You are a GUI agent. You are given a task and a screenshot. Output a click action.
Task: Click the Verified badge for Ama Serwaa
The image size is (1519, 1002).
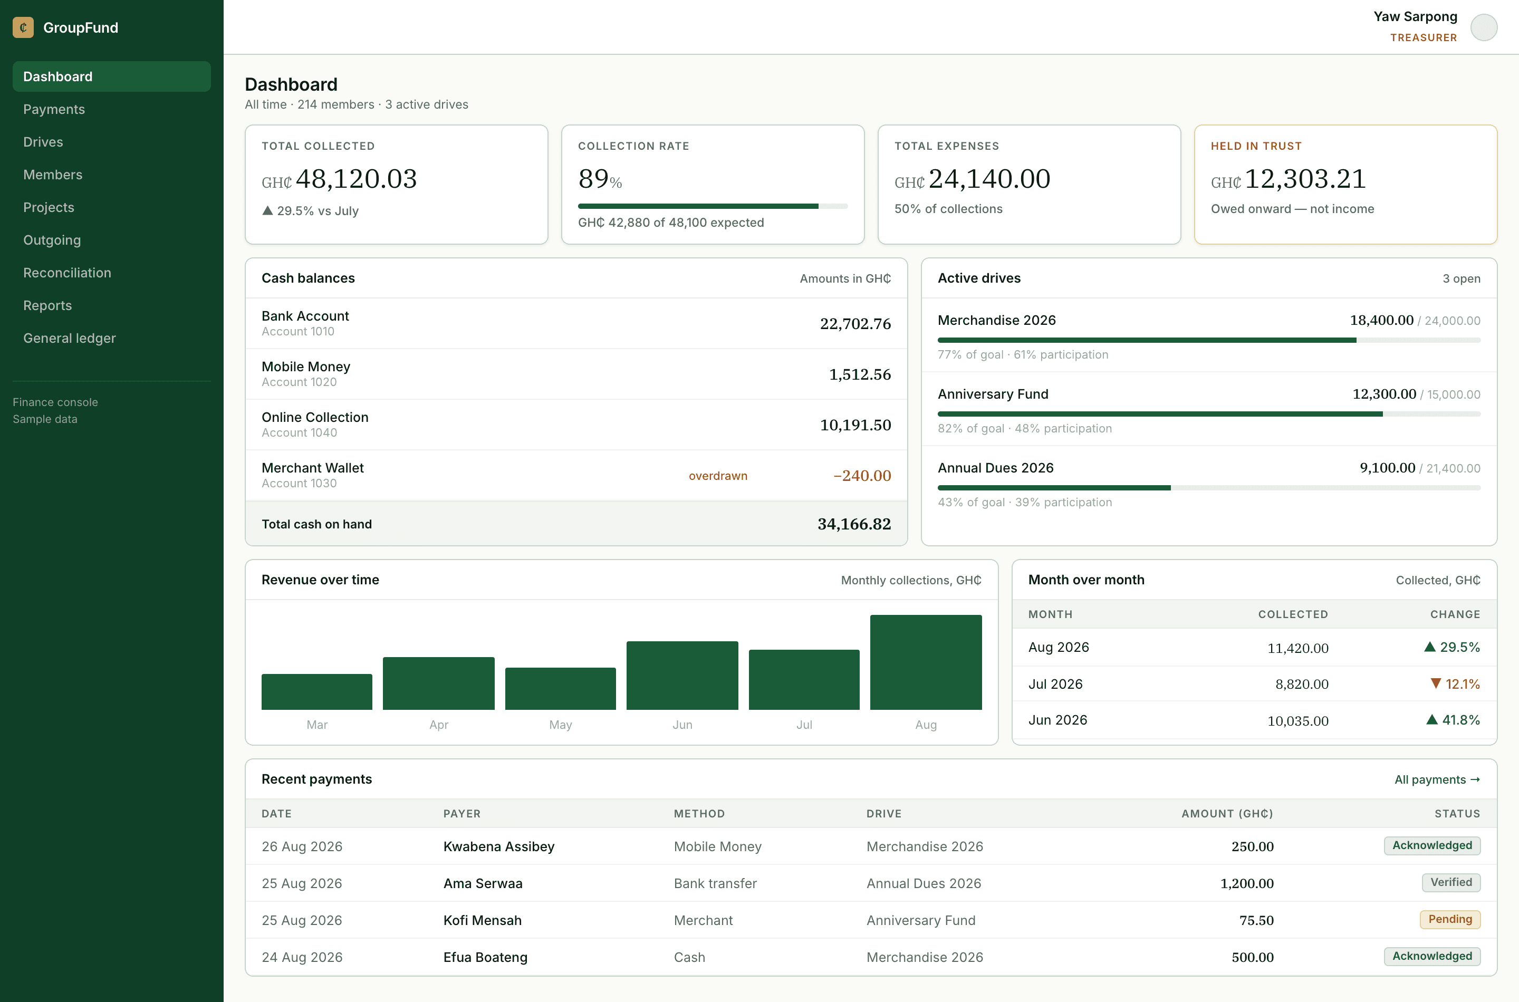tap(1451, 882)
